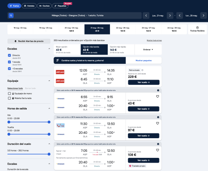Go to next departure date arrow

170,15
